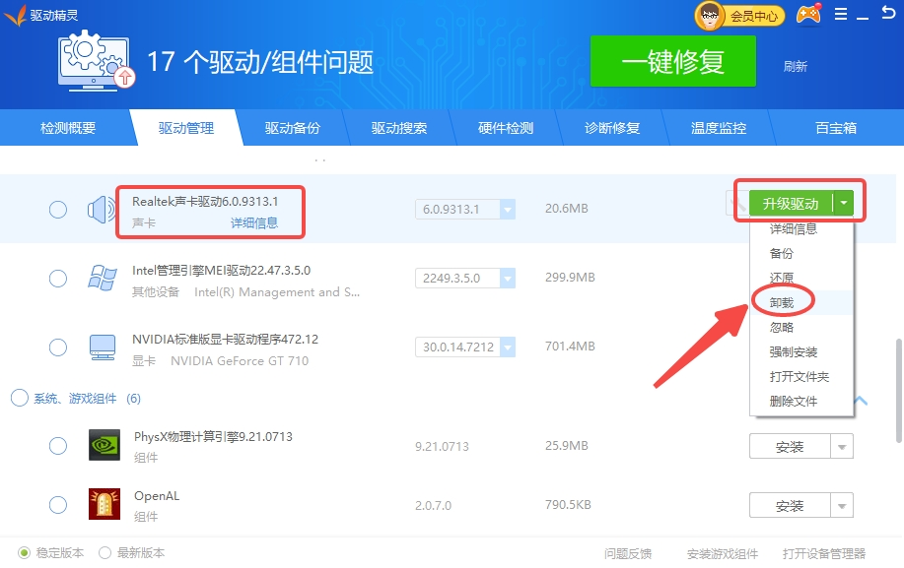Select the 最新版本 radio option
This screenshot has width=904, height=568.
click(x=104, y=553)
